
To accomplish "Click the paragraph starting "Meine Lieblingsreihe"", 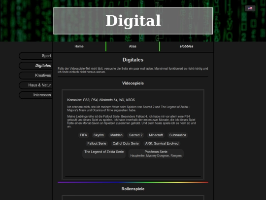I will click(x=132, y=121).
